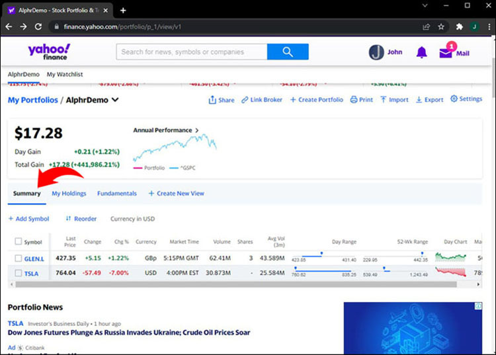
Task: Click the site lock icon in address bar
Action: [x=57, y=27]
